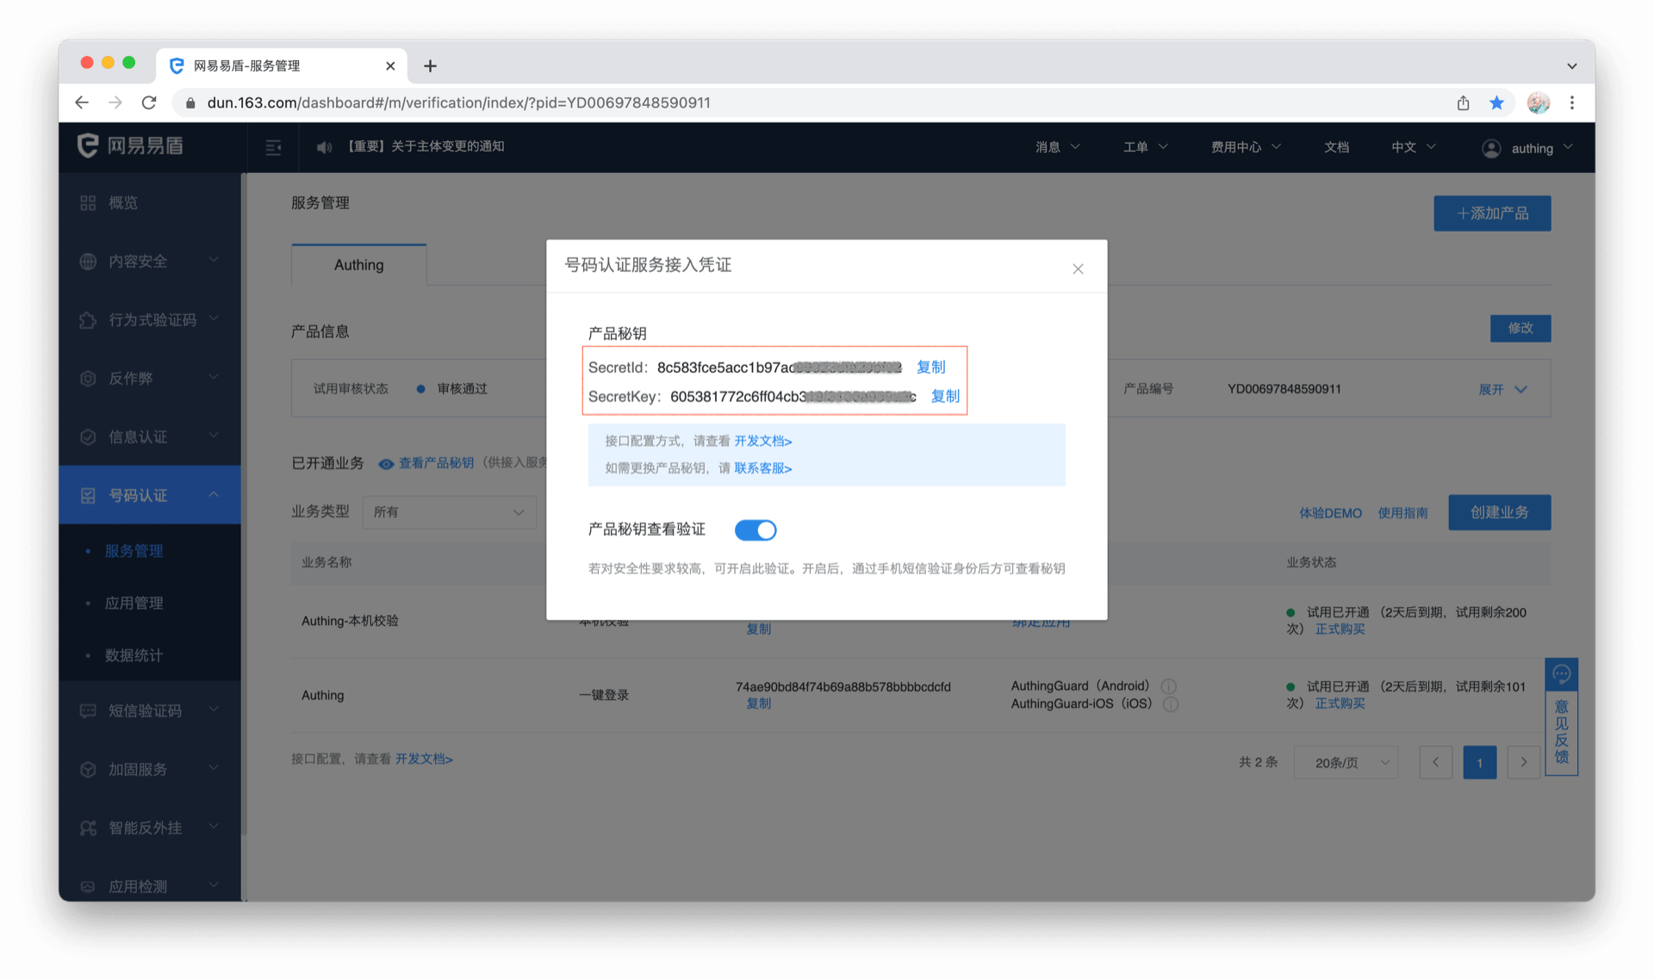Click the share icon in address bar
The image size is (1654, 979).
point(1463,103)
